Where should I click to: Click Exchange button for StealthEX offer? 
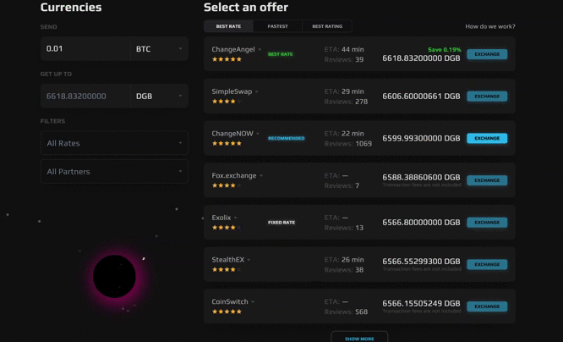point(487,264)
